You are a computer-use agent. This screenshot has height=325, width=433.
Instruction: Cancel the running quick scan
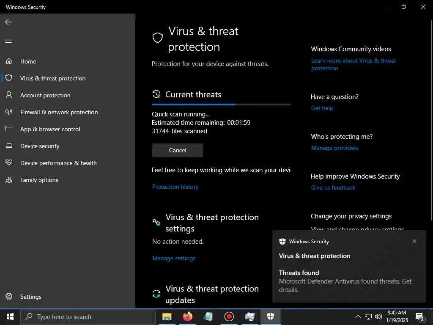click(178, 150)
